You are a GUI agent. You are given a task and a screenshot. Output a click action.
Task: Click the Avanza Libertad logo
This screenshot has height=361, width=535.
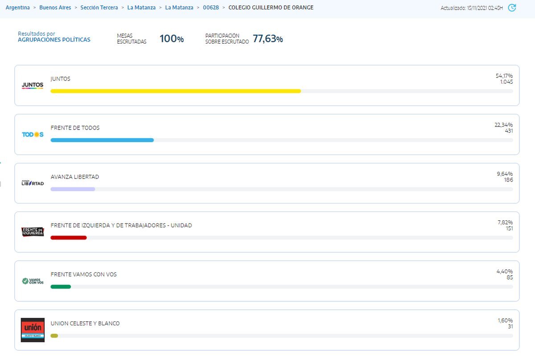[x=33, y=183]
